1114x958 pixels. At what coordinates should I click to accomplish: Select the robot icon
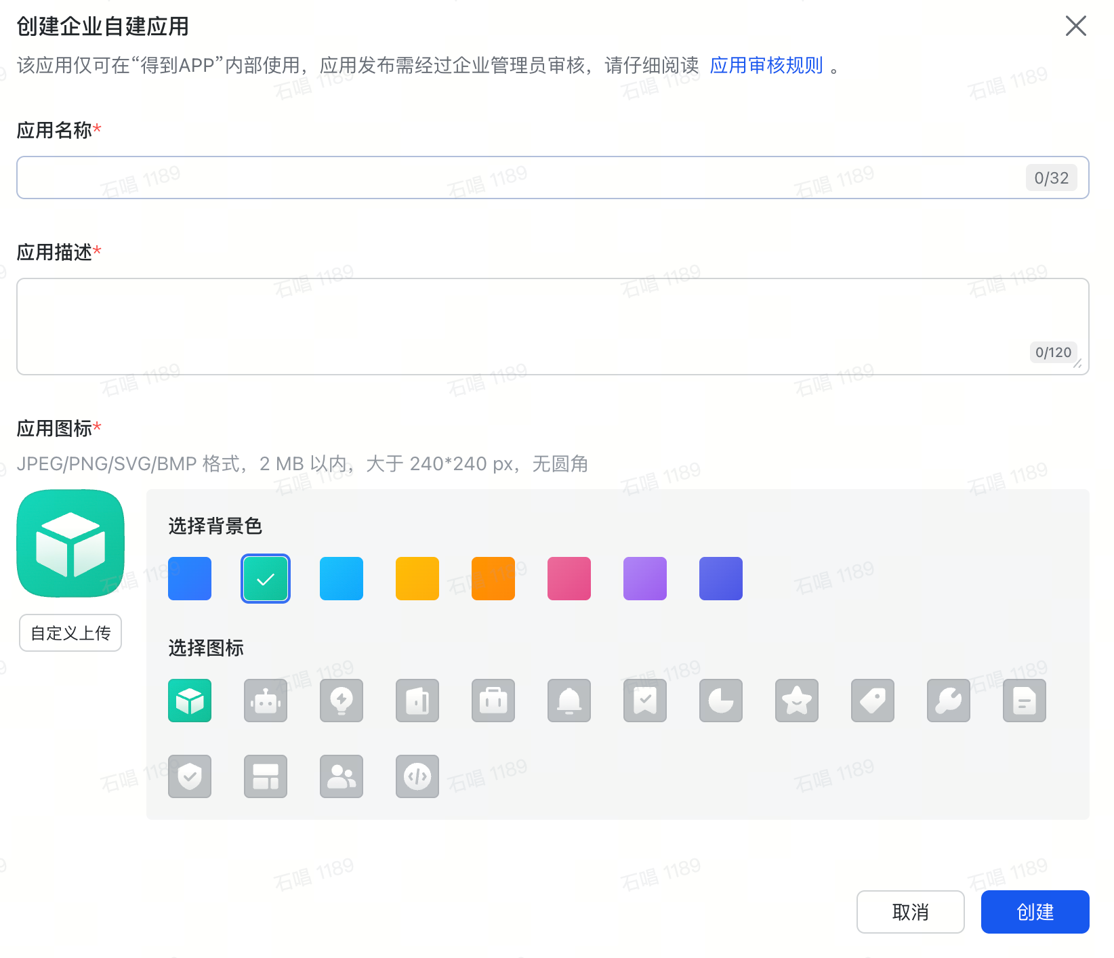pyautogui.click(x=265, y=701)
